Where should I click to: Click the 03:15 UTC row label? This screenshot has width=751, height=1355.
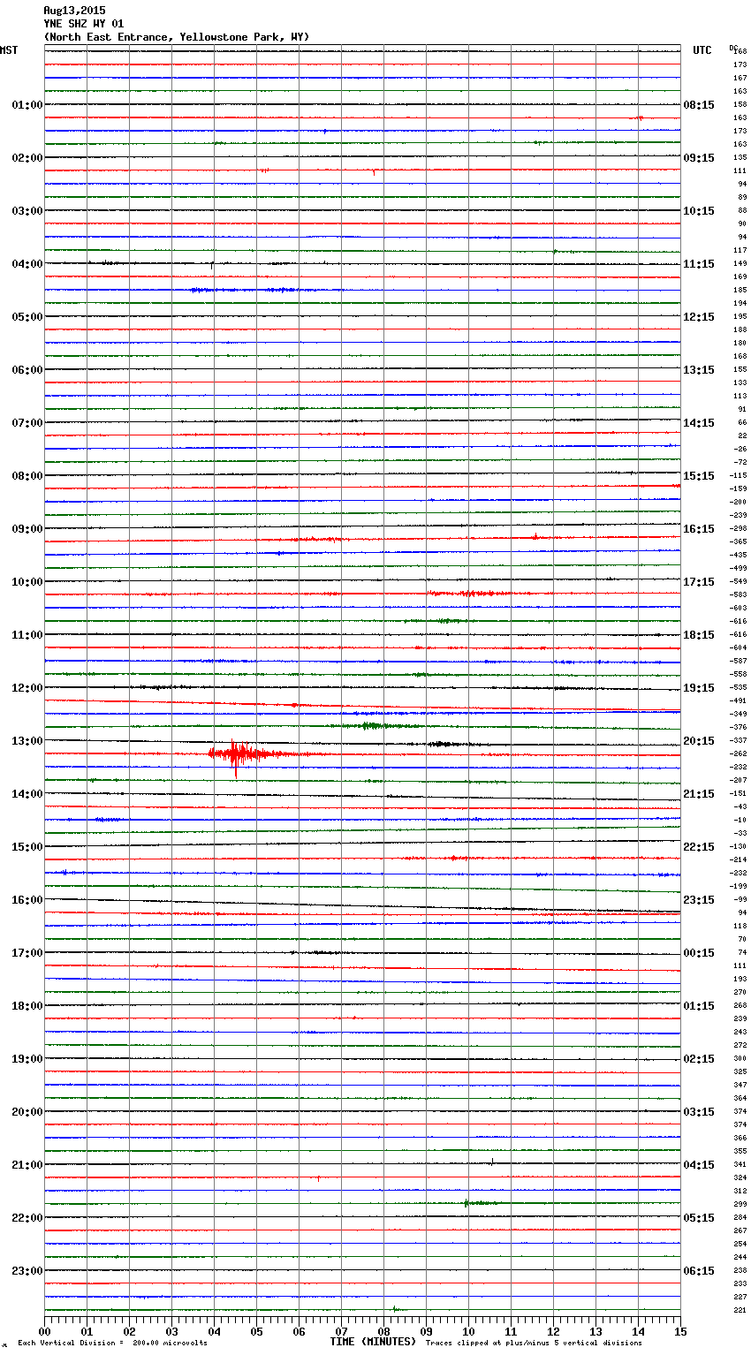coord(699,1112)
